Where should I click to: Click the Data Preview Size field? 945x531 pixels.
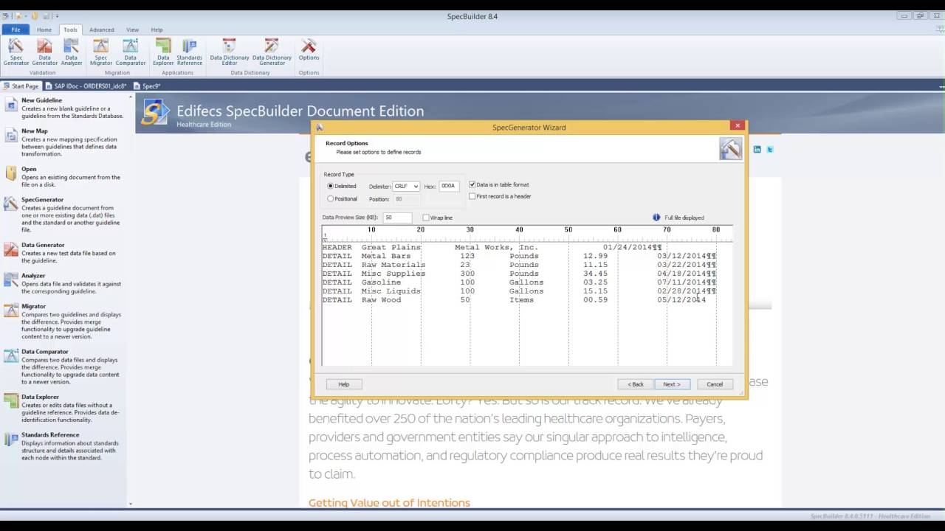(x=397, y=218)
